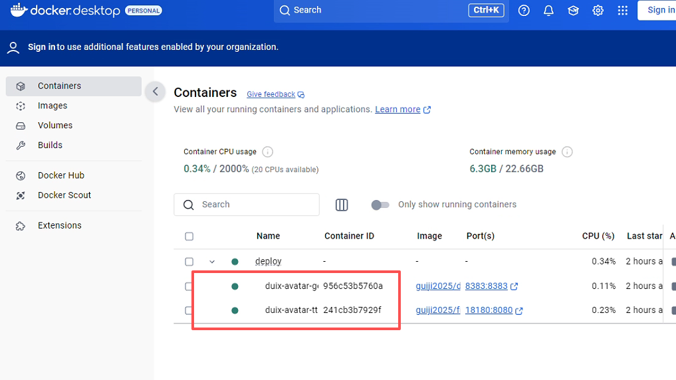Sort by Name column header
The height and width of the screenshot is (380, 676).
click(268, 236)
